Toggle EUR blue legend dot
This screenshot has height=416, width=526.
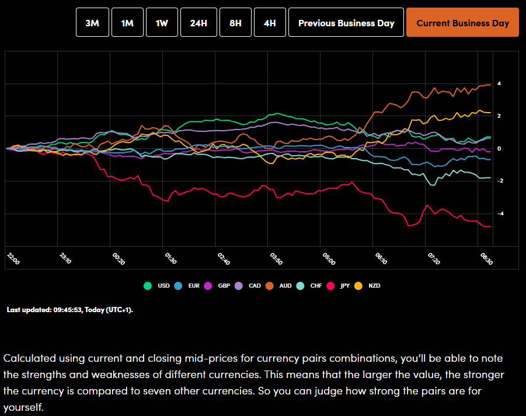coord(179,286)
